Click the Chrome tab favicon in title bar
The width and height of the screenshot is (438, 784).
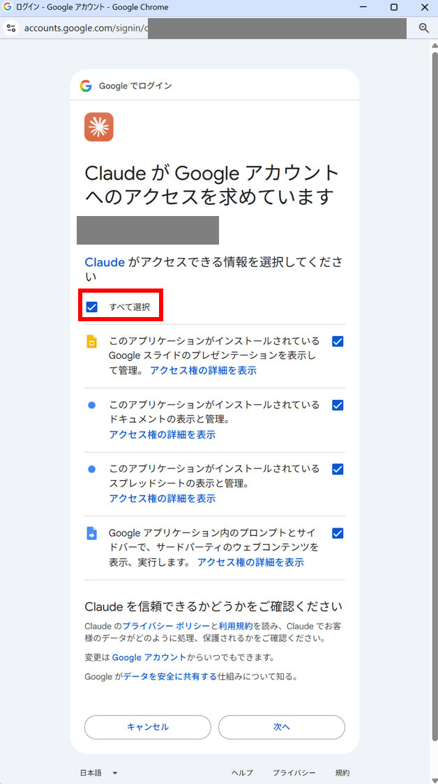pyautogui.click(x=8, y=7)
